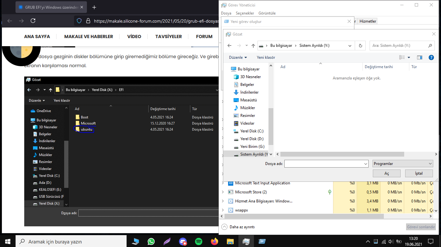Change view layout icon in Gözat toolbar
The width and height of the screenshot is (441, 247).
(x=402, y=57)
